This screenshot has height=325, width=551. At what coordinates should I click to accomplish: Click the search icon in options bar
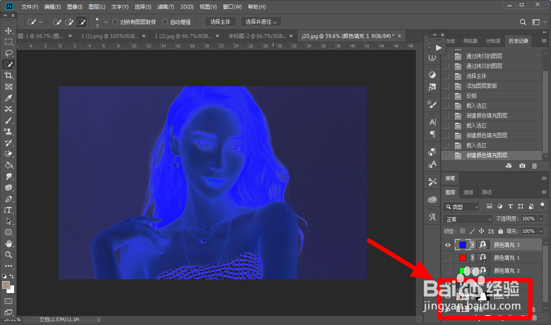click(523, 22)
